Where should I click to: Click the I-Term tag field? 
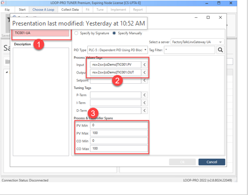[x=115, y=103]
